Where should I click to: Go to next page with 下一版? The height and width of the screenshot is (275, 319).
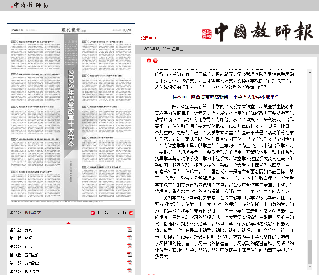click(x=121, y=213)
